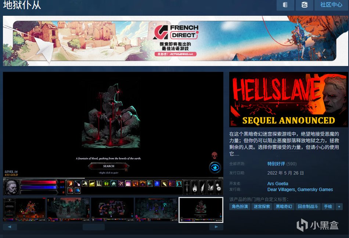Select the 手绘 tag
Screen dimensions: 349x238
pyautogui.click(x=328, y=206)
